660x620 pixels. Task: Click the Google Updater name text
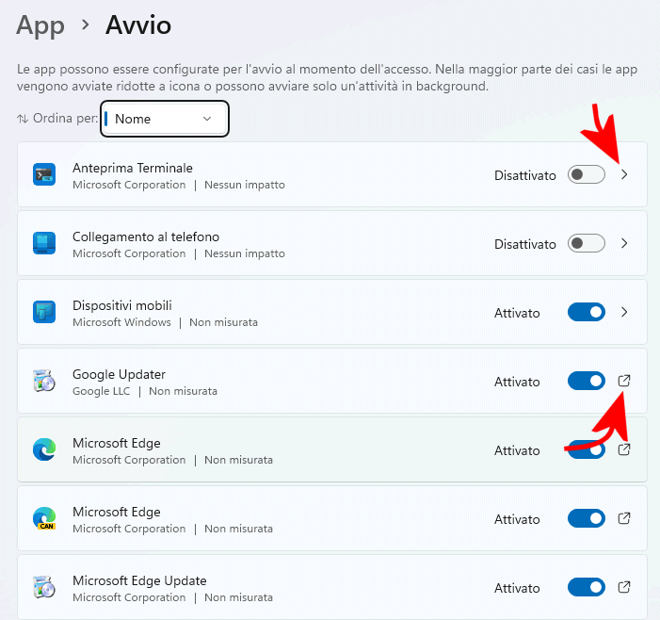point(120,374)
